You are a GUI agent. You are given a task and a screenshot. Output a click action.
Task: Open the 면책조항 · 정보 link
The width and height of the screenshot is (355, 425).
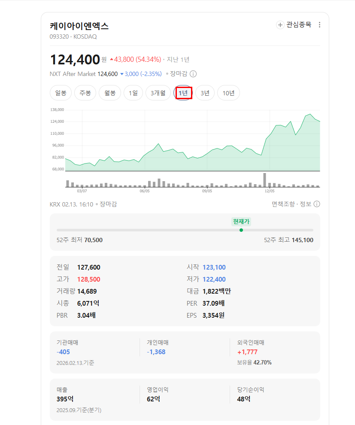click(x=291, y=204)
